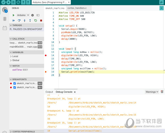Collapse the BREAKPOINTS section
This screenshot has height=133, width=165.
[x=26, y=79]
